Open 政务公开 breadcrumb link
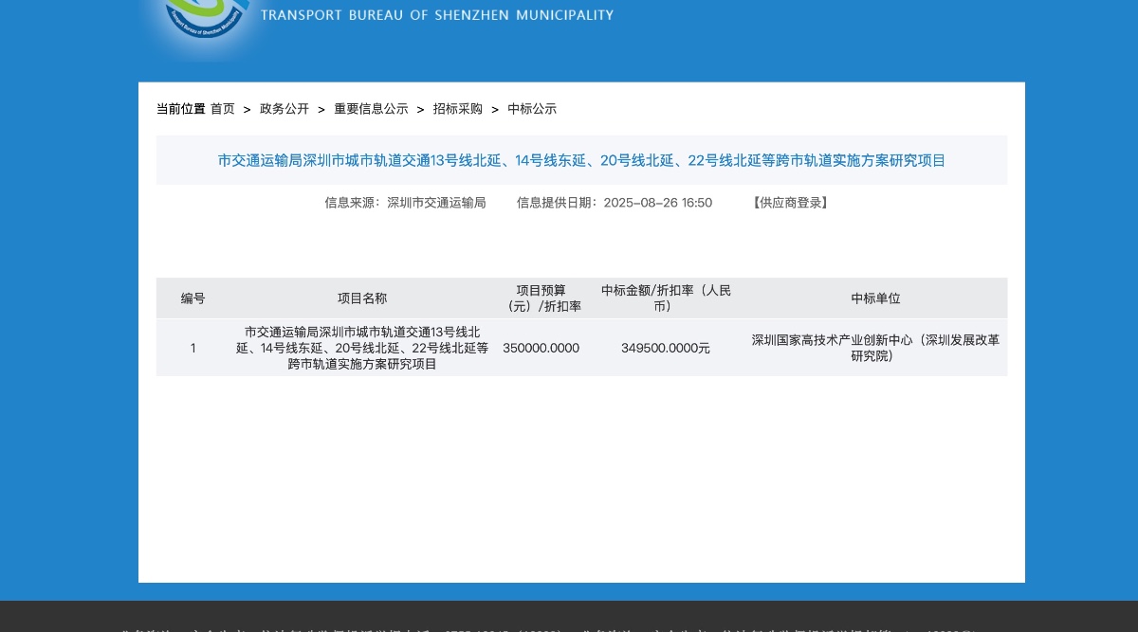This screenshot has width=1138, height=632. [x=284, y=109]
